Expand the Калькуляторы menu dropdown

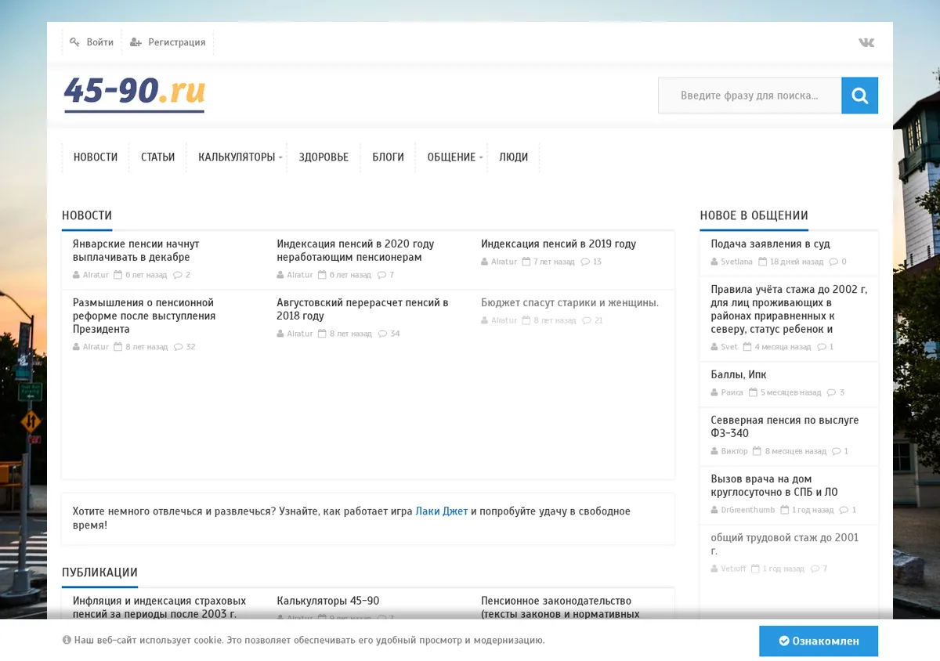click(240, 157)
